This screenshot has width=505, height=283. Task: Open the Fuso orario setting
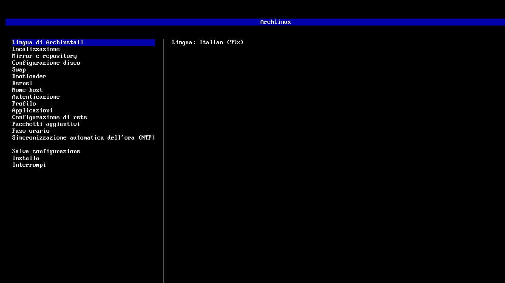[31, 131]
